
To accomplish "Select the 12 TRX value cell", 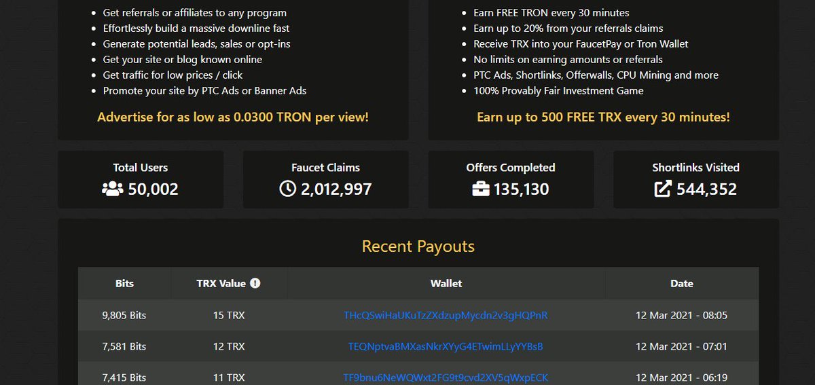I will coord(229,346).
